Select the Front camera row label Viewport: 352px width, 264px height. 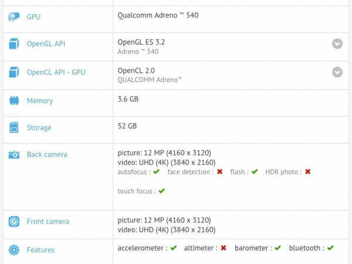click(48, 222)
